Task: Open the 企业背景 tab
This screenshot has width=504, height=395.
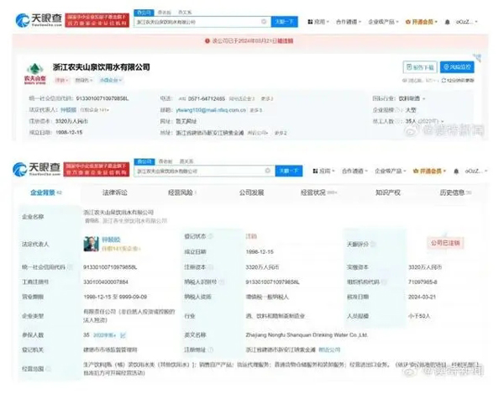Action: pyautogui.click(x=45, y=192)
